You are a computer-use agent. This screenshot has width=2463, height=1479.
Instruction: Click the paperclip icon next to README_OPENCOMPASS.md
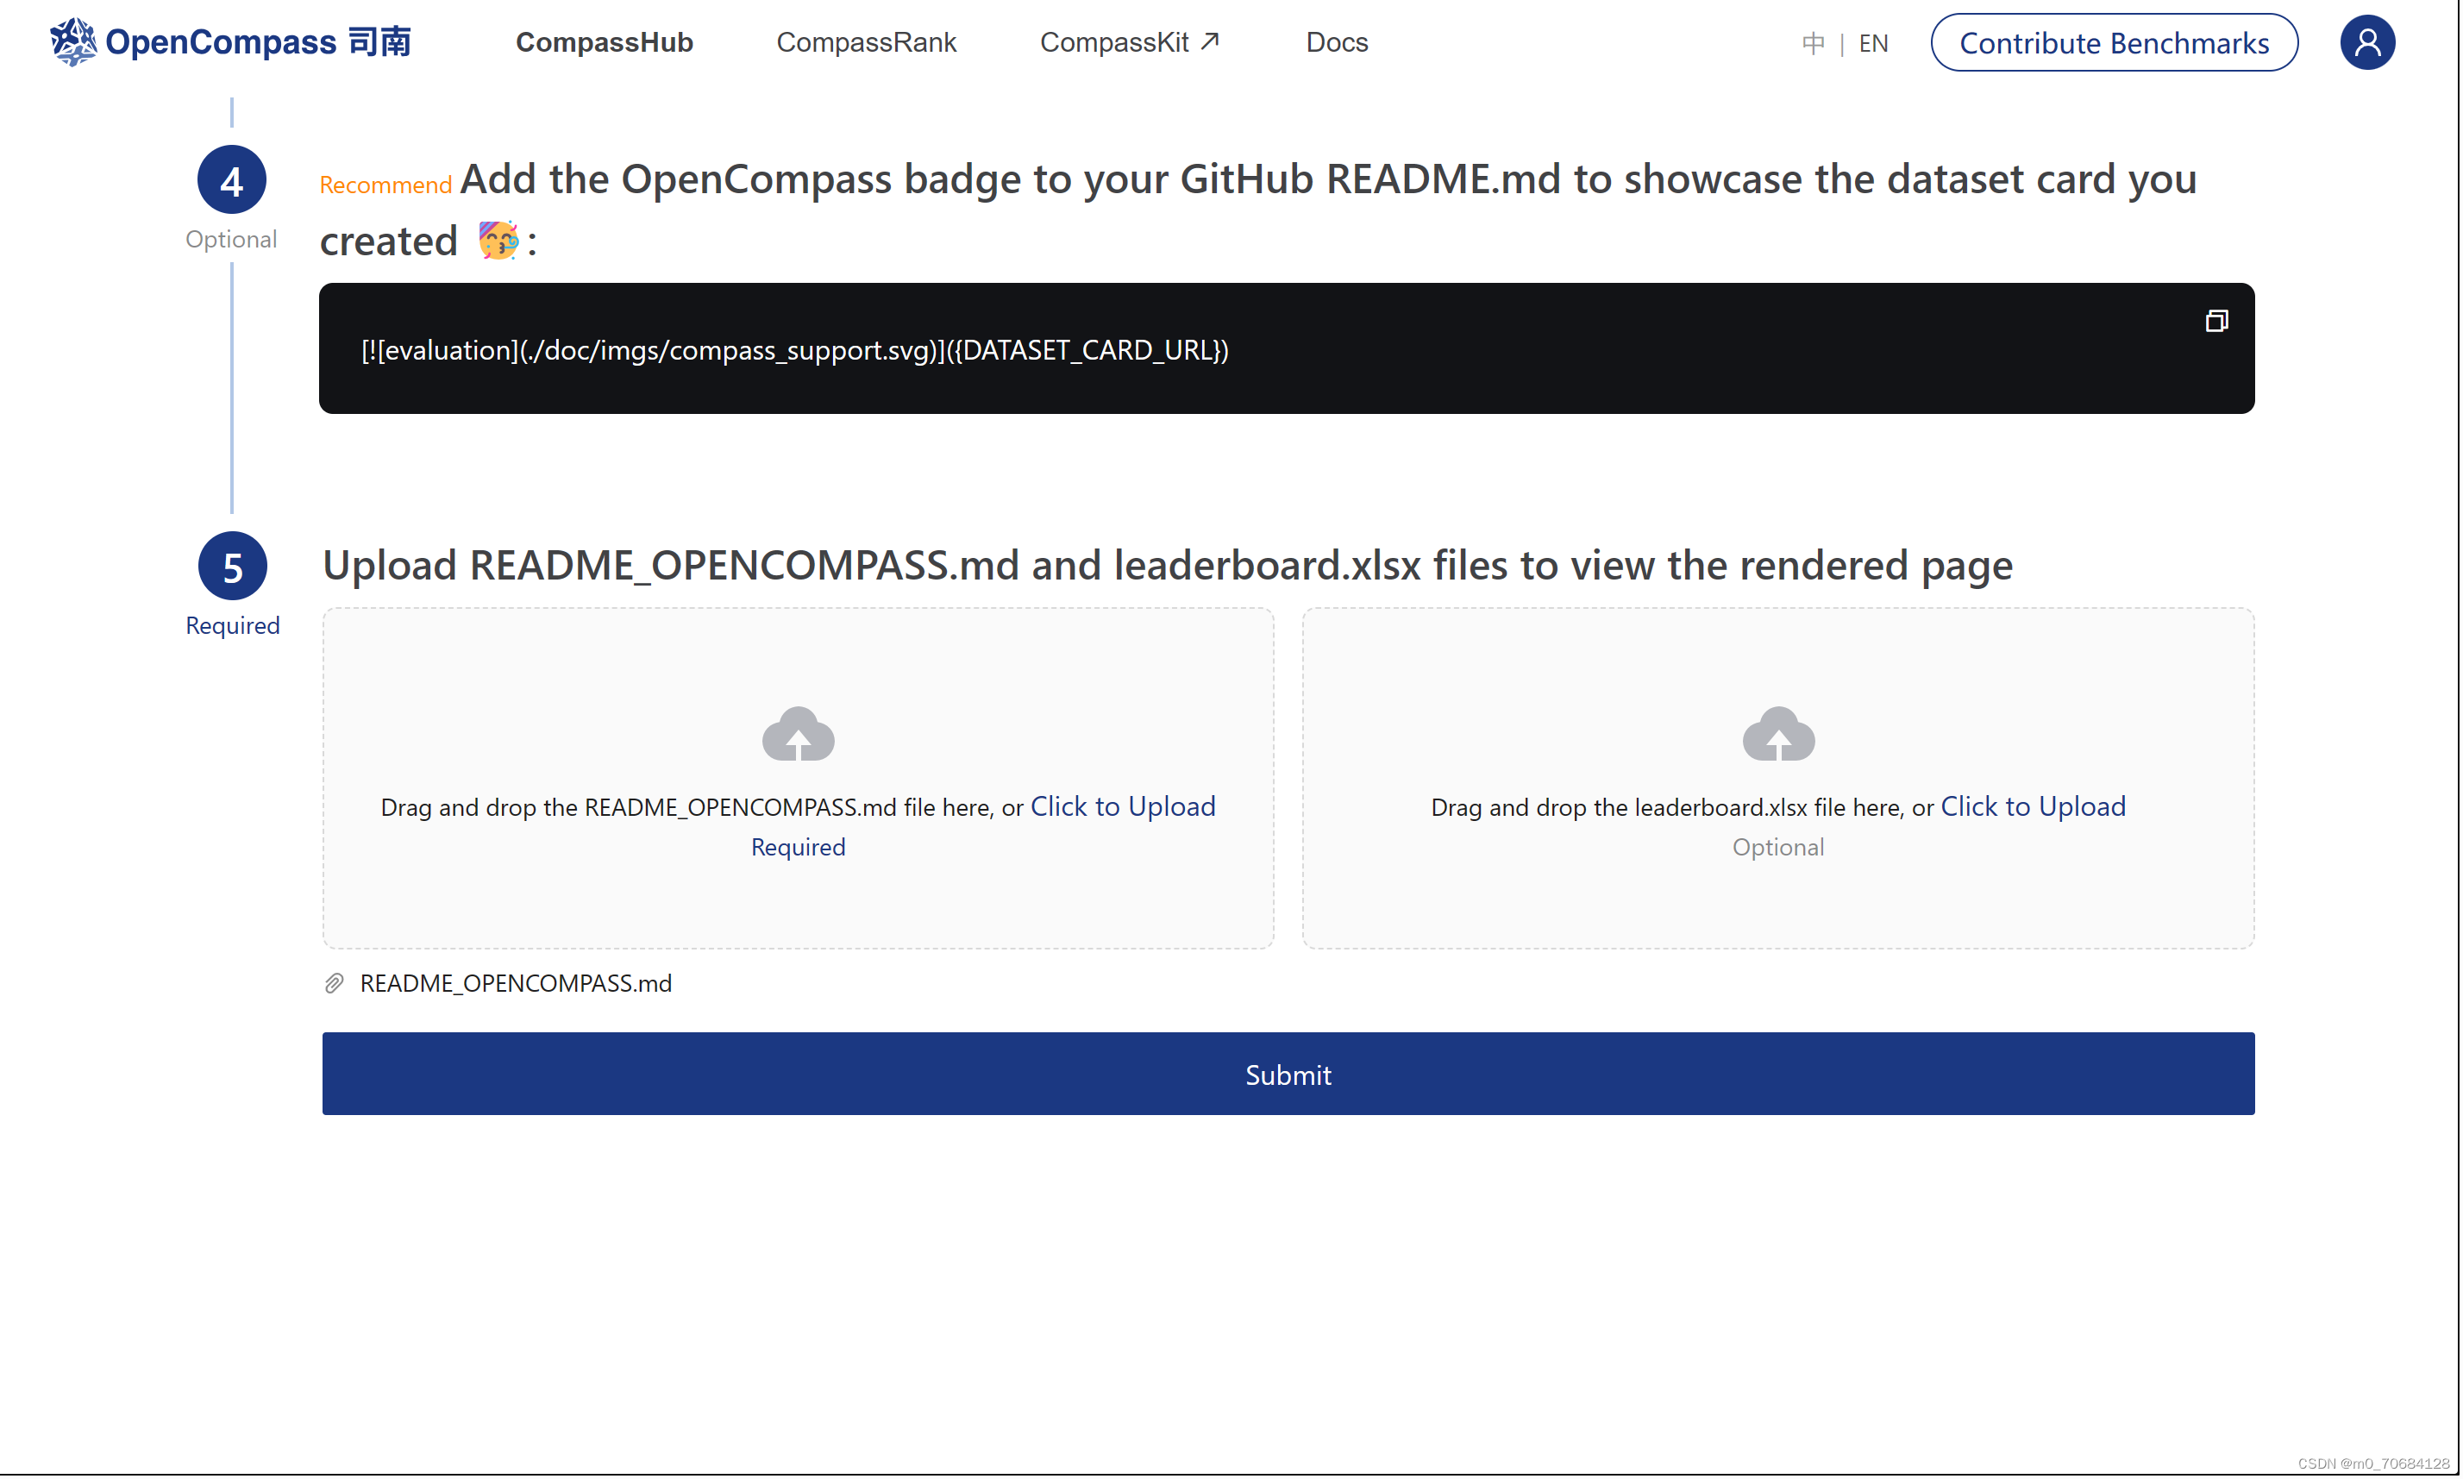334,982
